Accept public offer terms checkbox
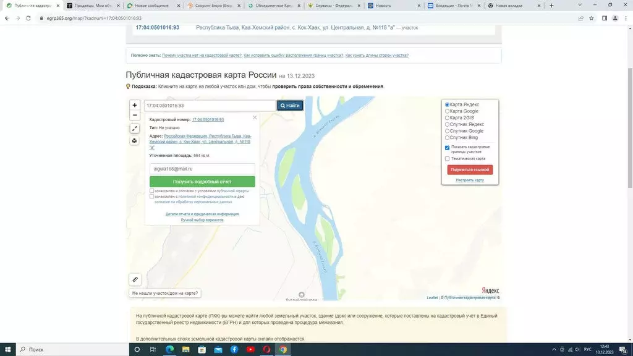This screenshot has width=633, height=356. click(x=152, y=191)
